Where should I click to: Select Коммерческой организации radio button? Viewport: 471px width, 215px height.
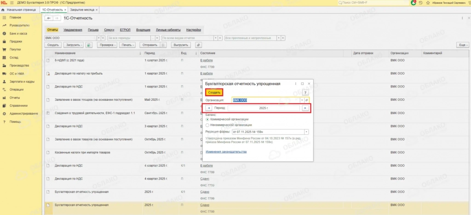pos(207,119)
